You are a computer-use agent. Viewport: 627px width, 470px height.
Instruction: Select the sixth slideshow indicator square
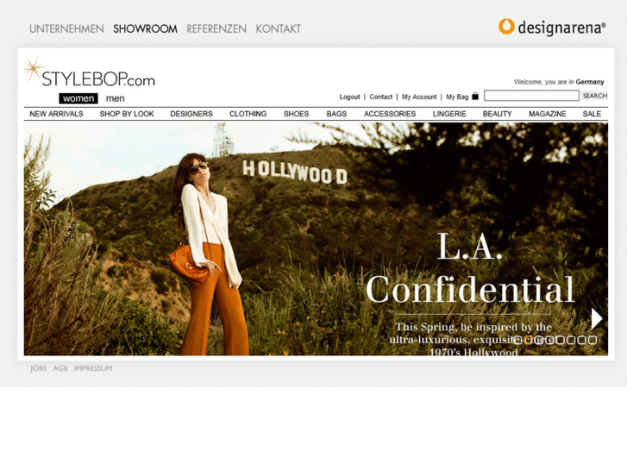pos(572,340)
